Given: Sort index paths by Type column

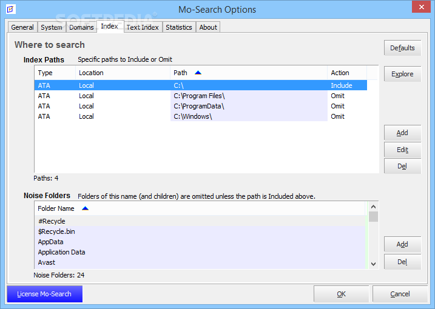Looking at the screenshot, I should pos(55,73).
